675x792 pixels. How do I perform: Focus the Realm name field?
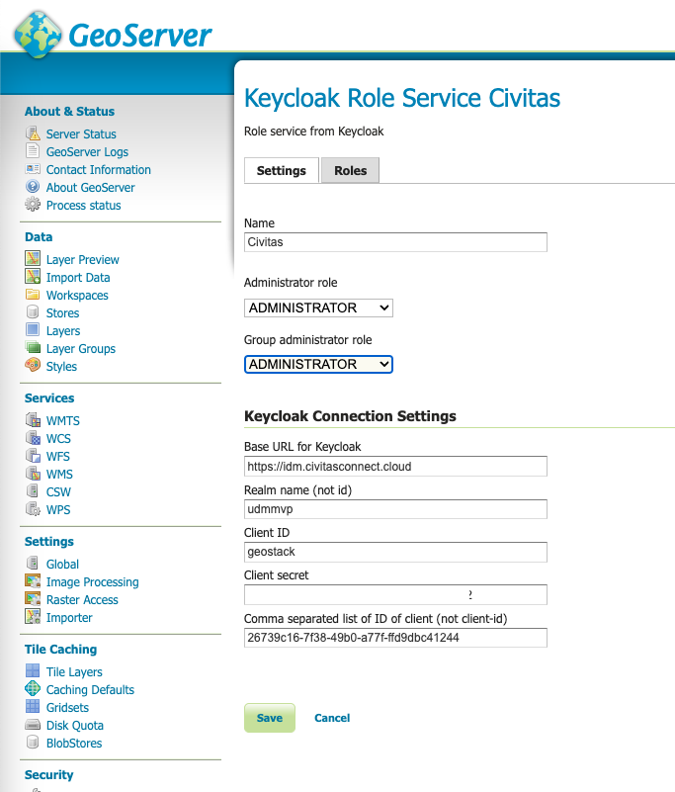395,508
